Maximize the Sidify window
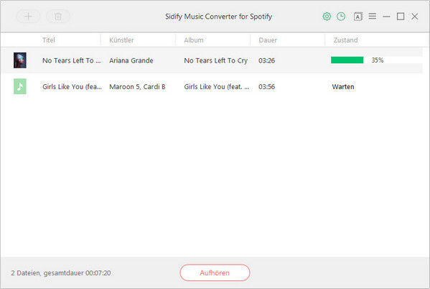This screenshot has height=289, width=430. pyautogui.click(x=401, y=17)
